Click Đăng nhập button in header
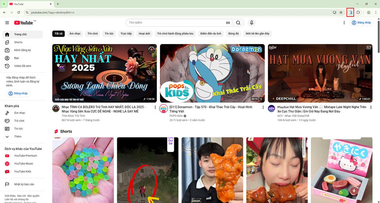 (361, 23)
